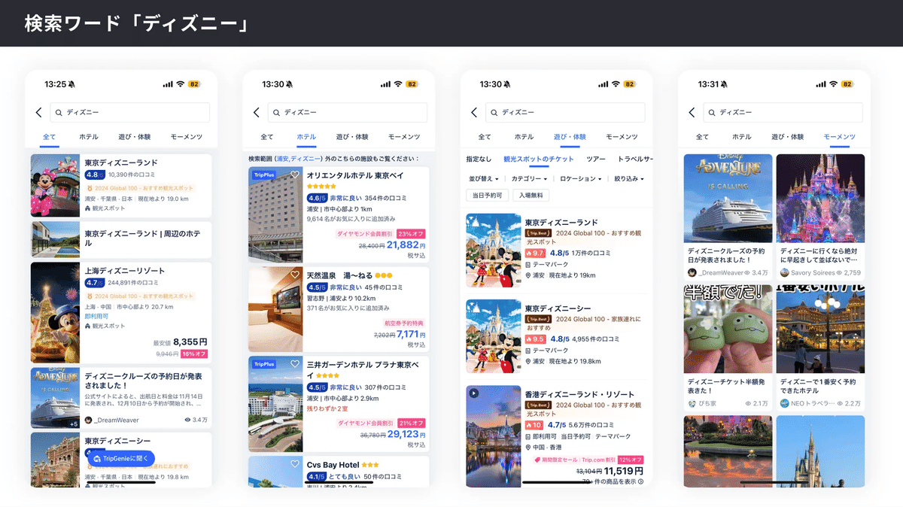Open 上海ディズニーリゾート Mickey Christmas tree thumbnail
Image resolution: width=903 pixels, height=507 pixels.
(x=55, y=312)
